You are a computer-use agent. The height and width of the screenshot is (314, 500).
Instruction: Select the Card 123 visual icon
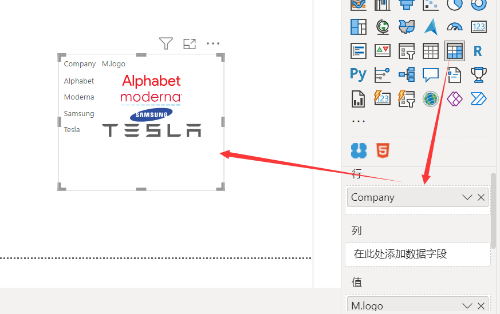coord(479,27)
